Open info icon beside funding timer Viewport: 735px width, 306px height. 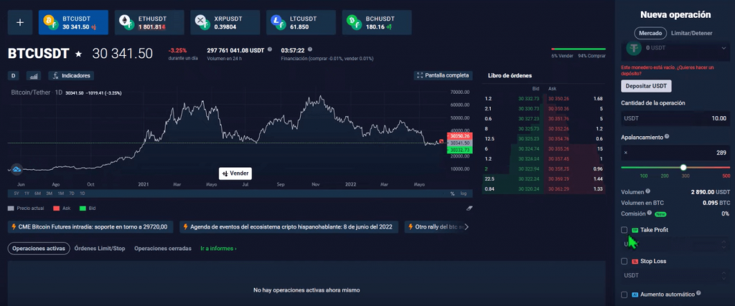click(x=310, y=49)
